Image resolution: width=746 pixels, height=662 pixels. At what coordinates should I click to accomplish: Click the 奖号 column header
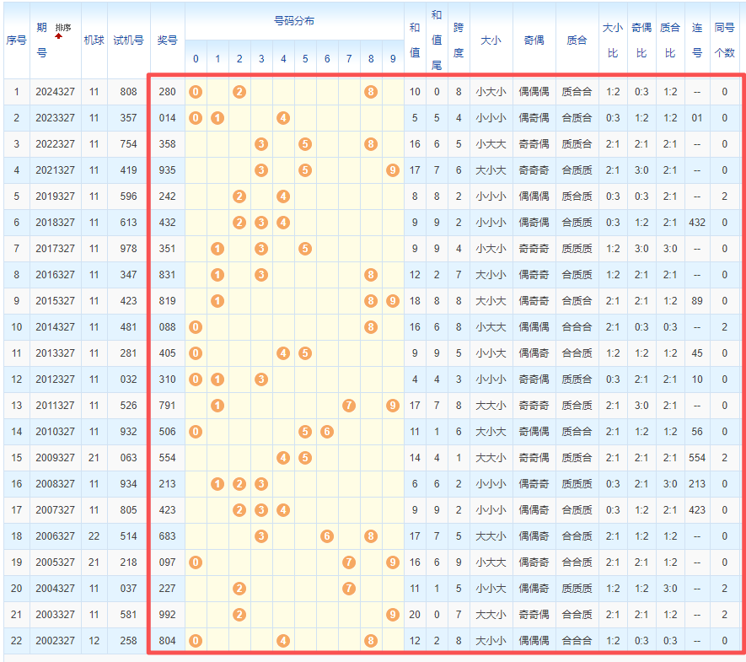click(x=168, y=40)
